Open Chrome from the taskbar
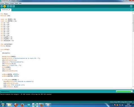This screenshot has height=107, width=134. coord(16,105)
